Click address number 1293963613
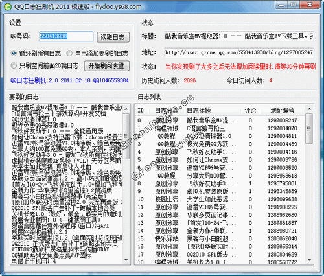324x276 pixels. coord(283,176)
